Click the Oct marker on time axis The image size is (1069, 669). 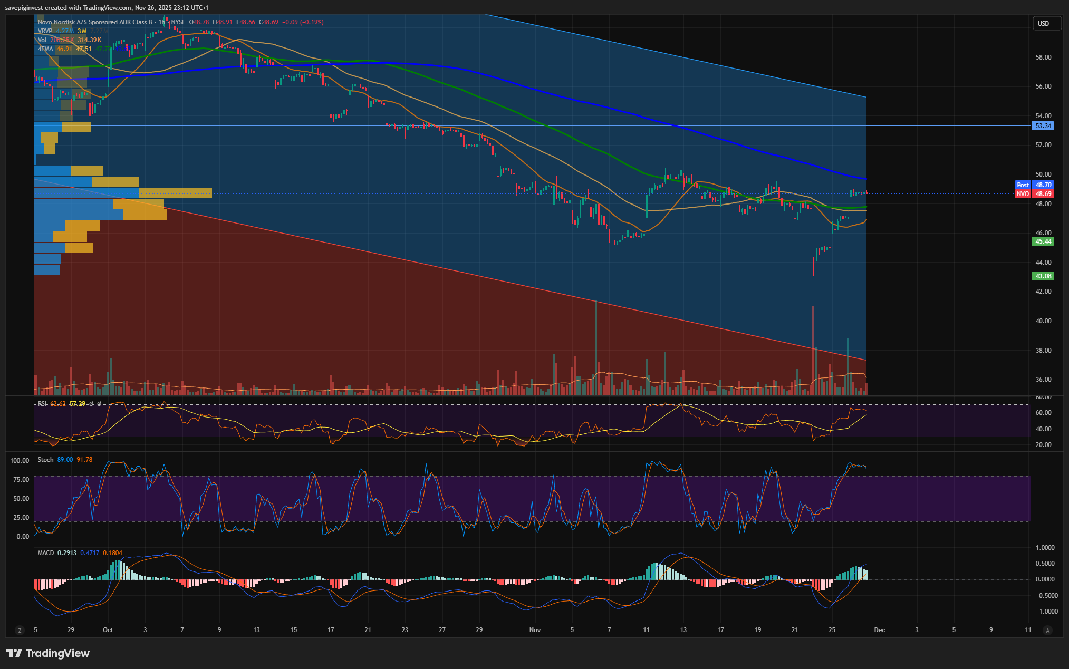point(108,630)
